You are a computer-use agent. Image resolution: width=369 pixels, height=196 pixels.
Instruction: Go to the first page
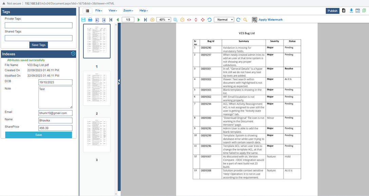click(111, 20)
